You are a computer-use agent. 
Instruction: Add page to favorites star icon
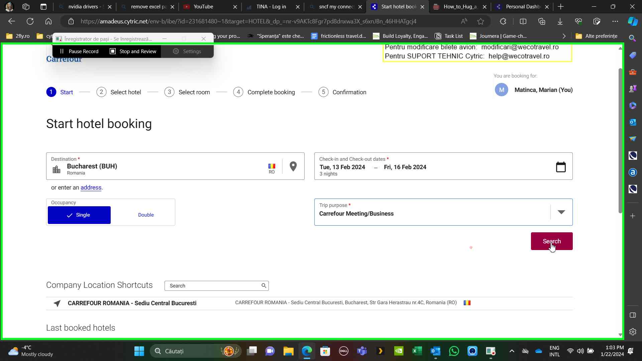(481, 21)
